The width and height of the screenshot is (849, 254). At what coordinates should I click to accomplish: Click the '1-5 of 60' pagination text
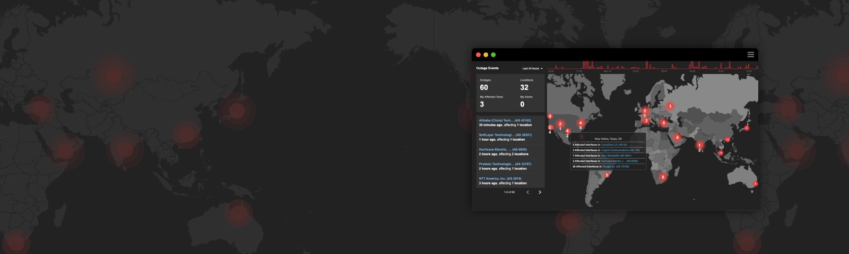coord(509,192)
